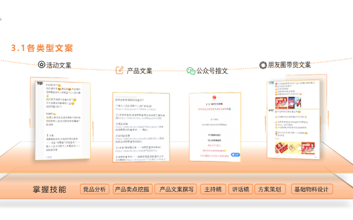Click the 讲话稿 skill tag
The width and height of the screenshot is (353, 220).
pyautogui.click(x=241, y=189)
